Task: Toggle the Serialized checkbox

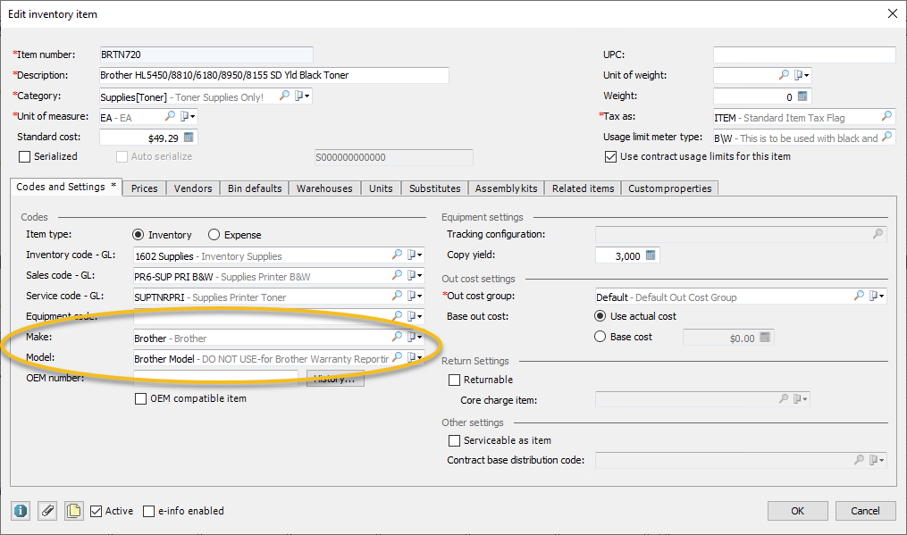Action: coord(25,156)
